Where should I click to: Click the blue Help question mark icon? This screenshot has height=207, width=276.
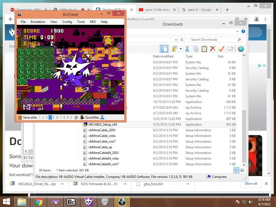[x=243, y=31]
